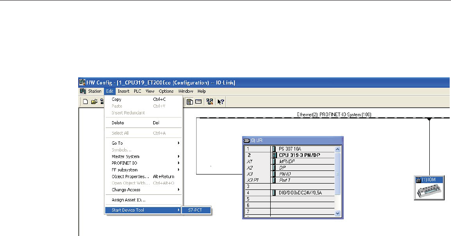Click the Open folder toolbar icon

click(94, 102)
